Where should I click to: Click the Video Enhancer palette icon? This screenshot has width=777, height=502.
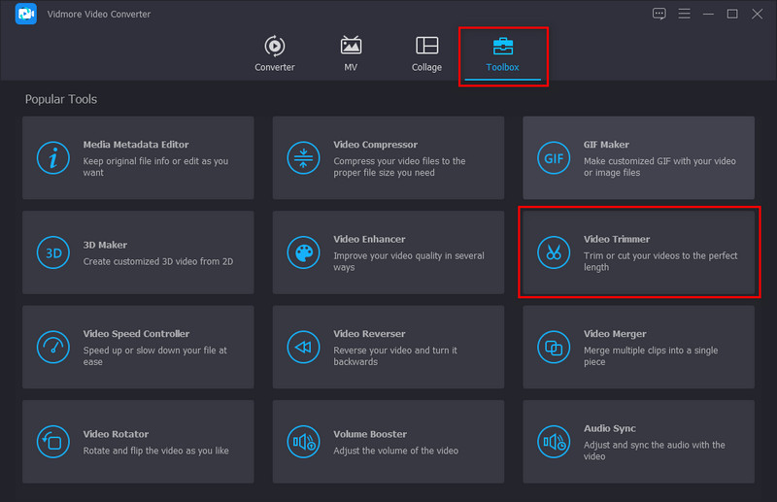(x=304, y=252)
